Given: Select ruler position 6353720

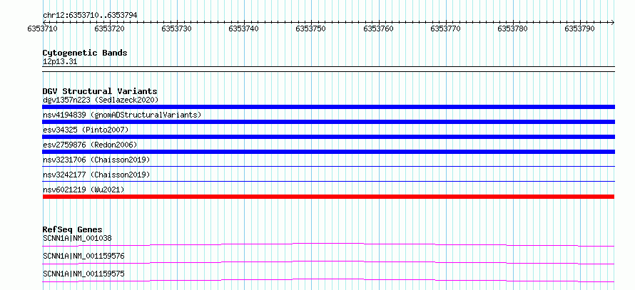Looking at the screenshot, I should [109, 29].
